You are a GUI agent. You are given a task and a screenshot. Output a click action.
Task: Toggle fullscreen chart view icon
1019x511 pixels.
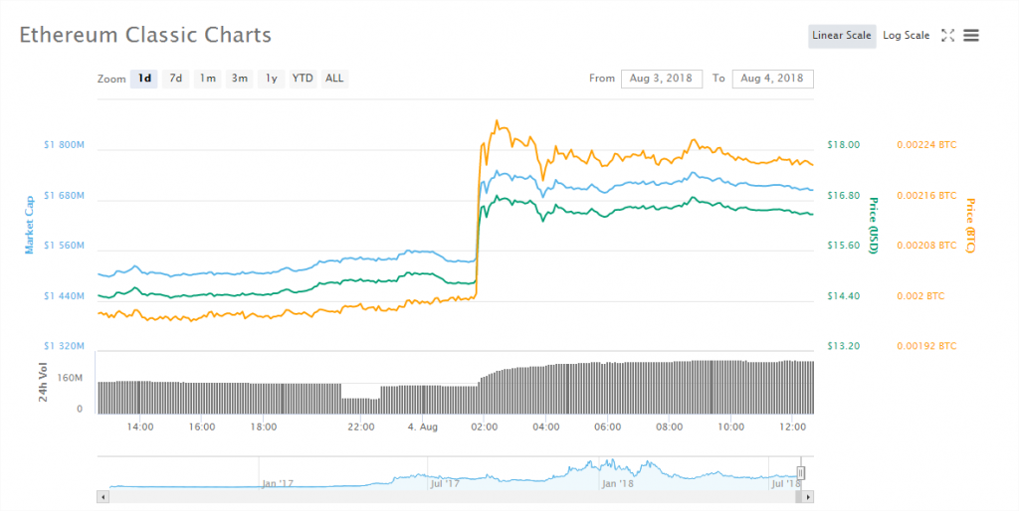tap(947, 36)
